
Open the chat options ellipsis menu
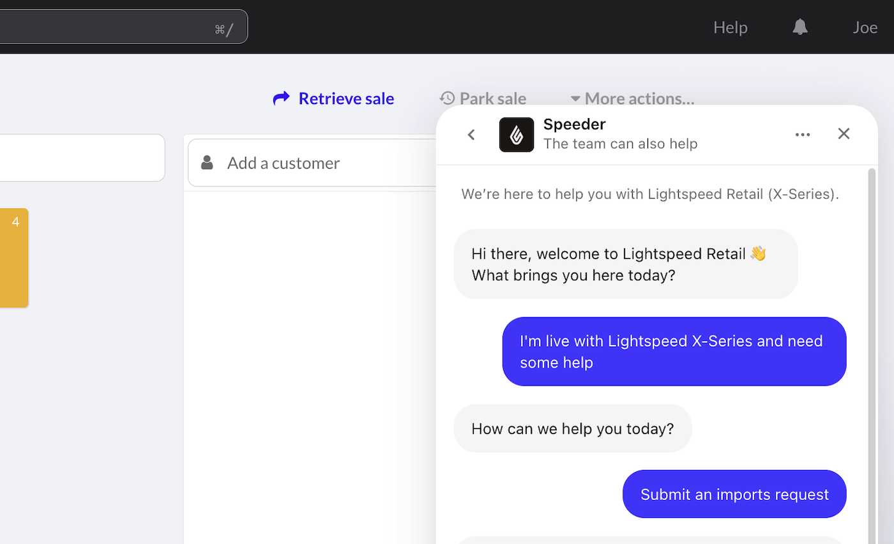803,135
